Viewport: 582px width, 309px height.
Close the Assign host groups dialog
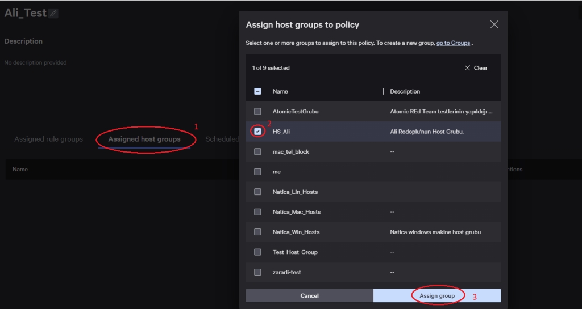(494, 24)
